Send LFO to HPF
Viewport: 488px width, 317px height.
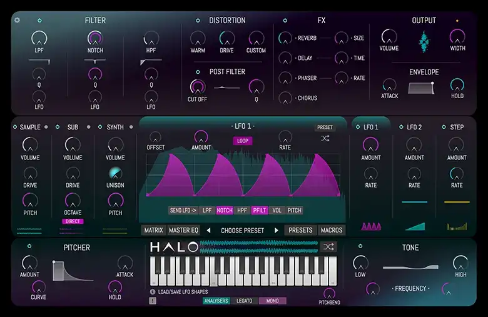pyautogui.click(x=242, y=210)
